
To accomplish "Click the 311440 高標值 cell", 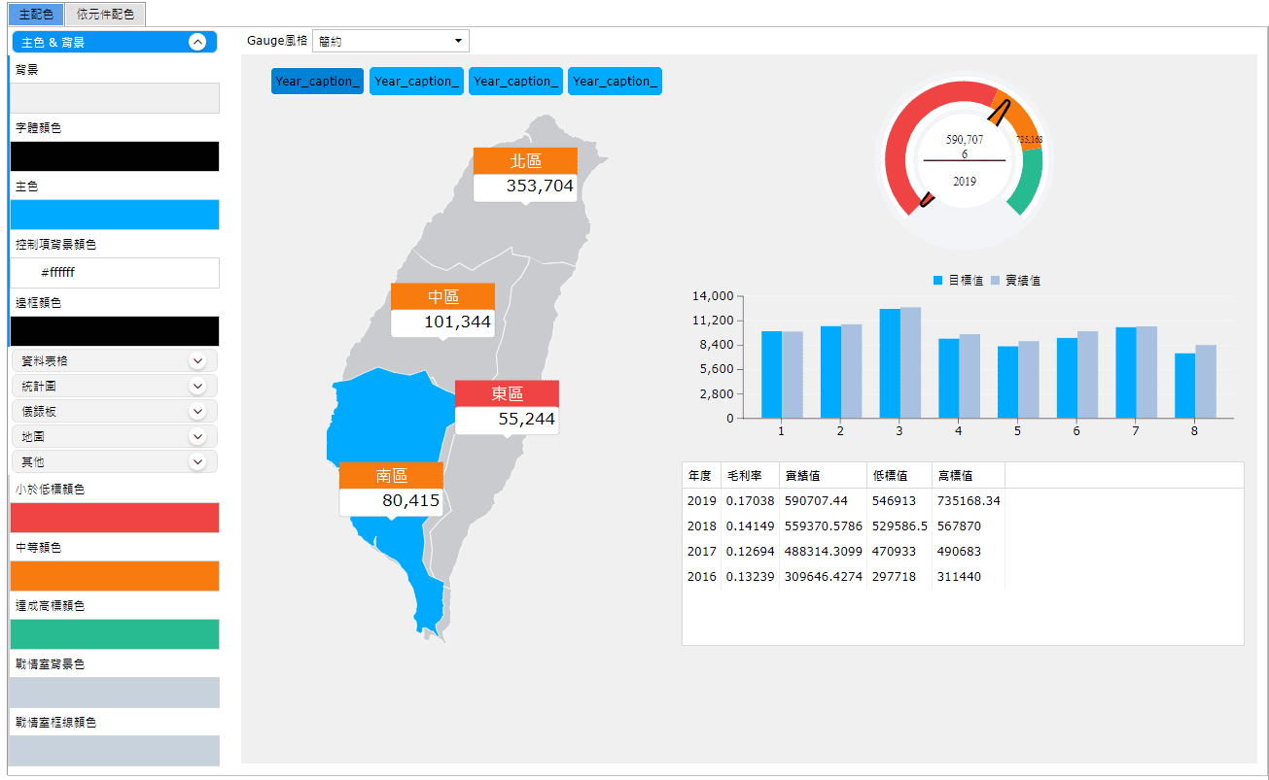I will point(969,577).
